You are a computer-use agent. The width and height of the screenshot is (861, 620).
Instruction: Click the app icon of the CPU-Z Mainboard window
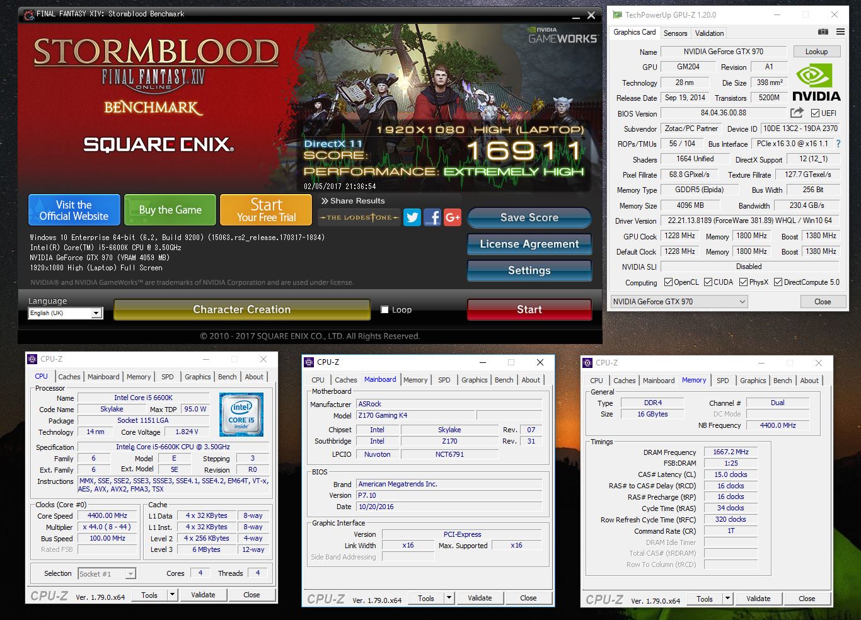[x=309, y=362]
